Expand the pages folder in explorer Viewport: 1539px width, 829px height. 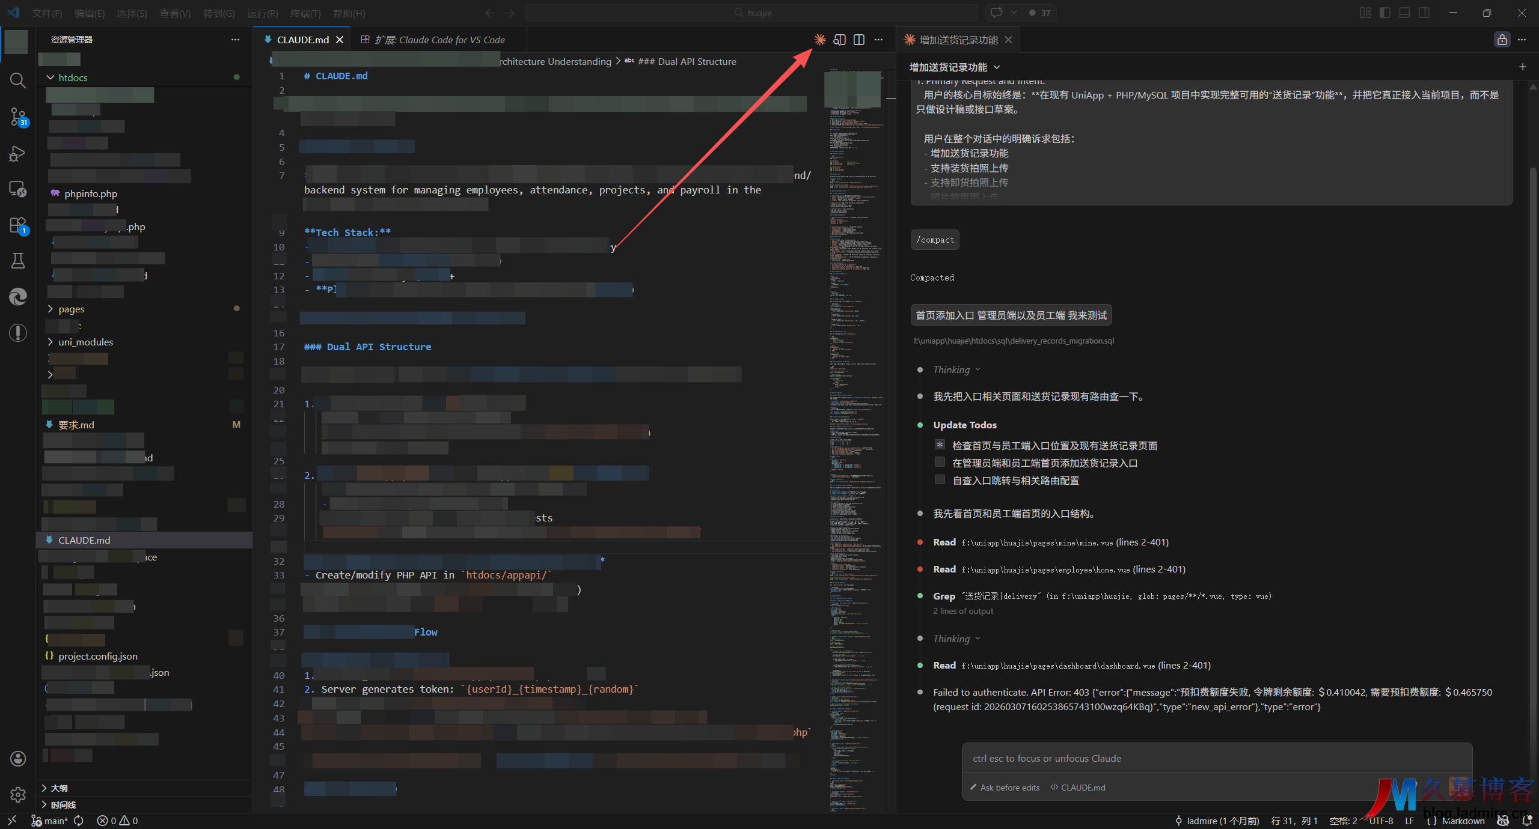pyautogui.click(x=71, y=309)
